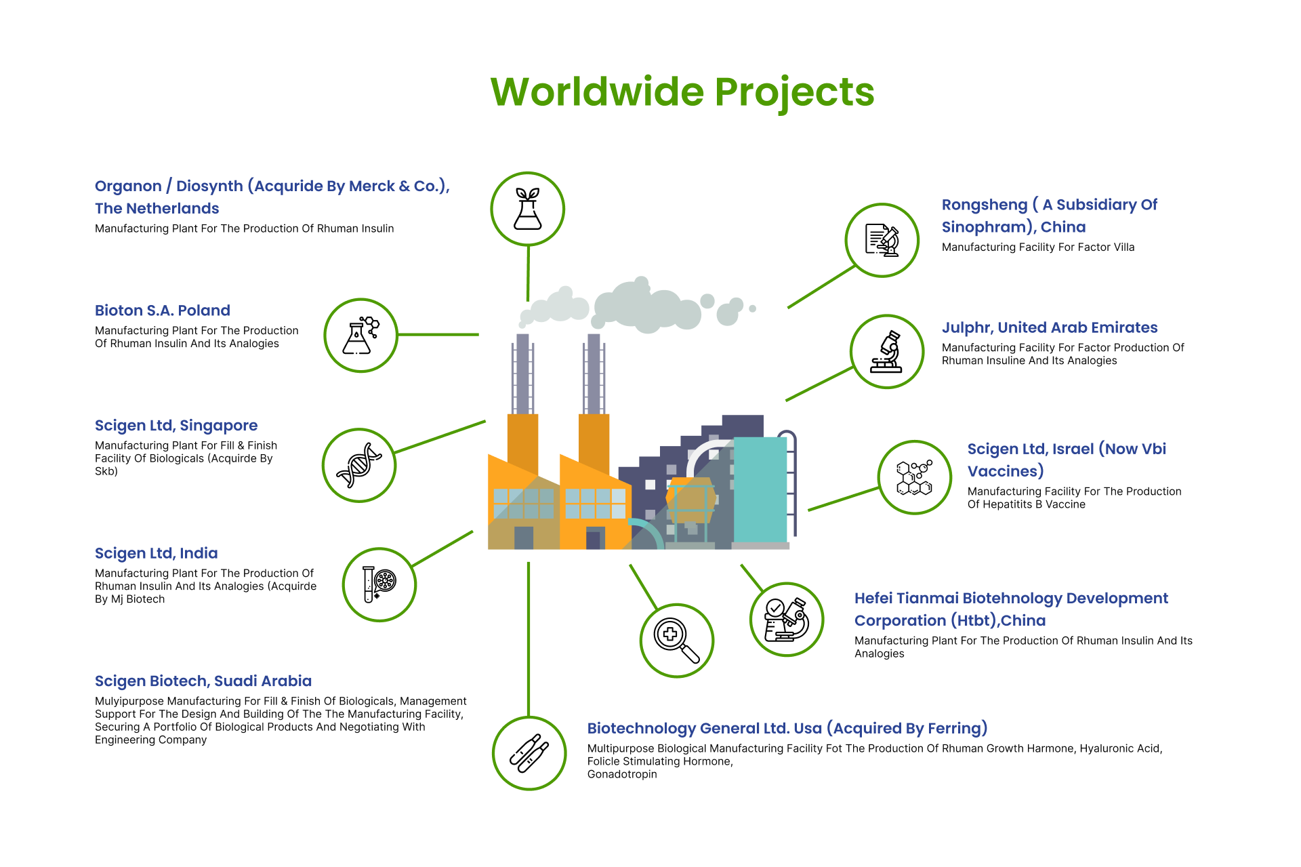Click the magnifying glass with plus icon
Viewport: 1301px width, 867px height.
click(x=676, y=640)
